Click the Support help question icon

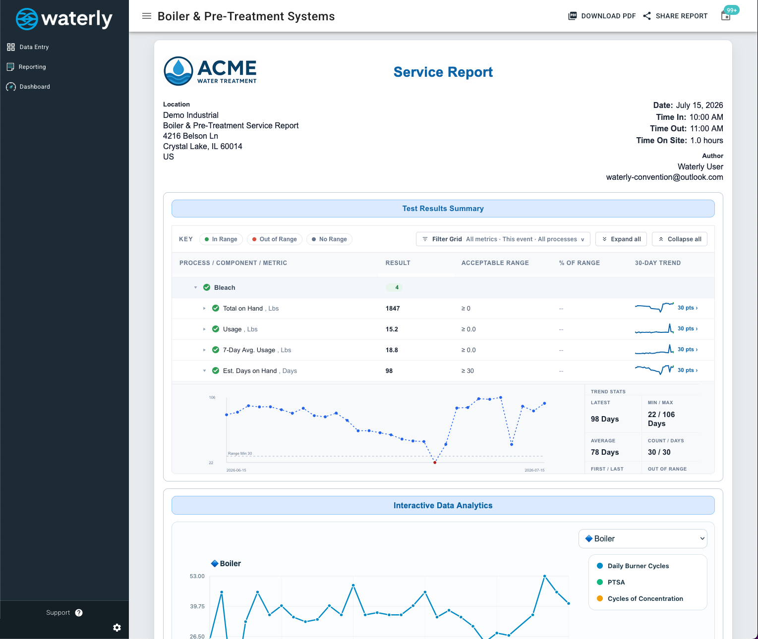[79, 613]
